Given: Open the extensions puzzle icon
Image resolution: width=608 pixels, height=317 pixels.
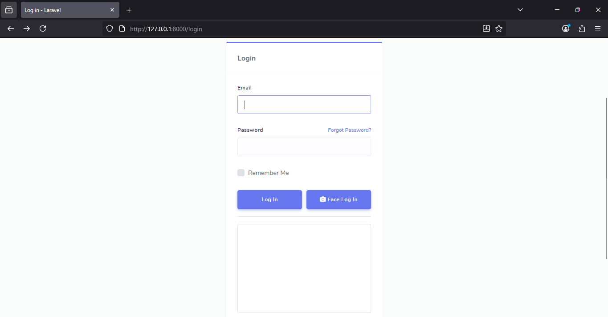Looking at the screenshot, I should 582,28.
